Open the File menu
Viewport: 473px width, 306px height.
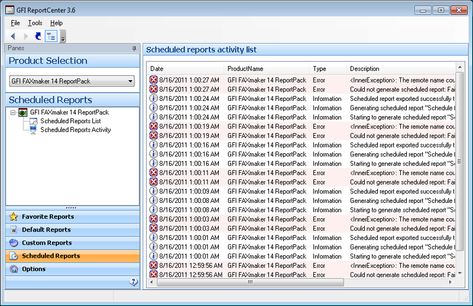click(15, 23)
